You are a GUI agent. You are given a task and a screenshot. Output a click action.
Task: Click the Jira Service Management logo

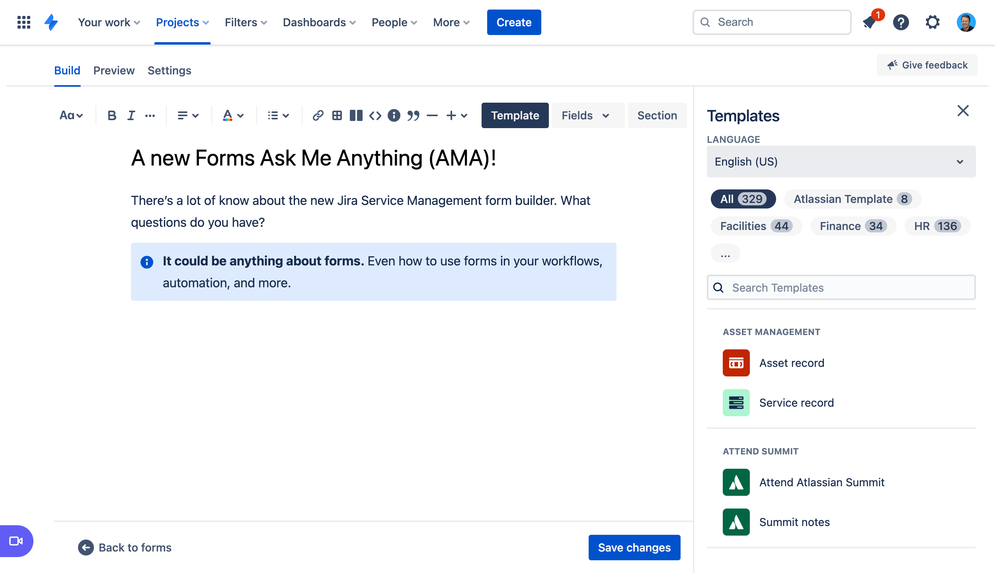[x=51, y=22]
